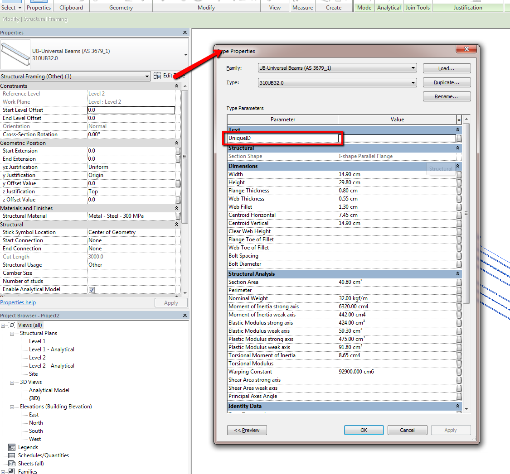This screenshot has height=474, width=510.
Task: Collapse the Constraints section
Action: (176, 86)
